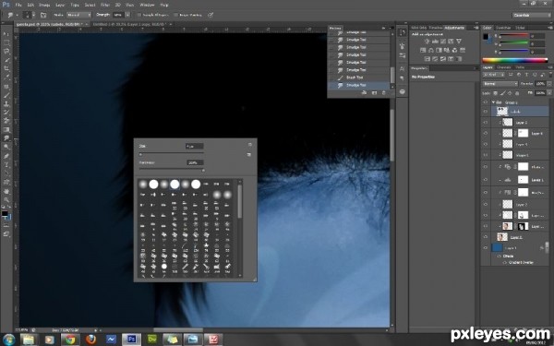
Task: Select the Clone Stamp tool
Action: point(6,104)
